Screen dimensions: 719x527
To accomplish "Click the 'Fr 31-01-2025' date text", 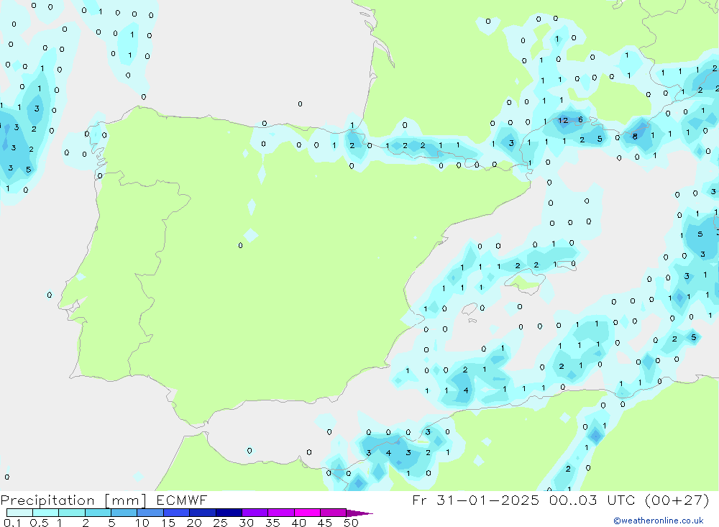I will point(475,500).
